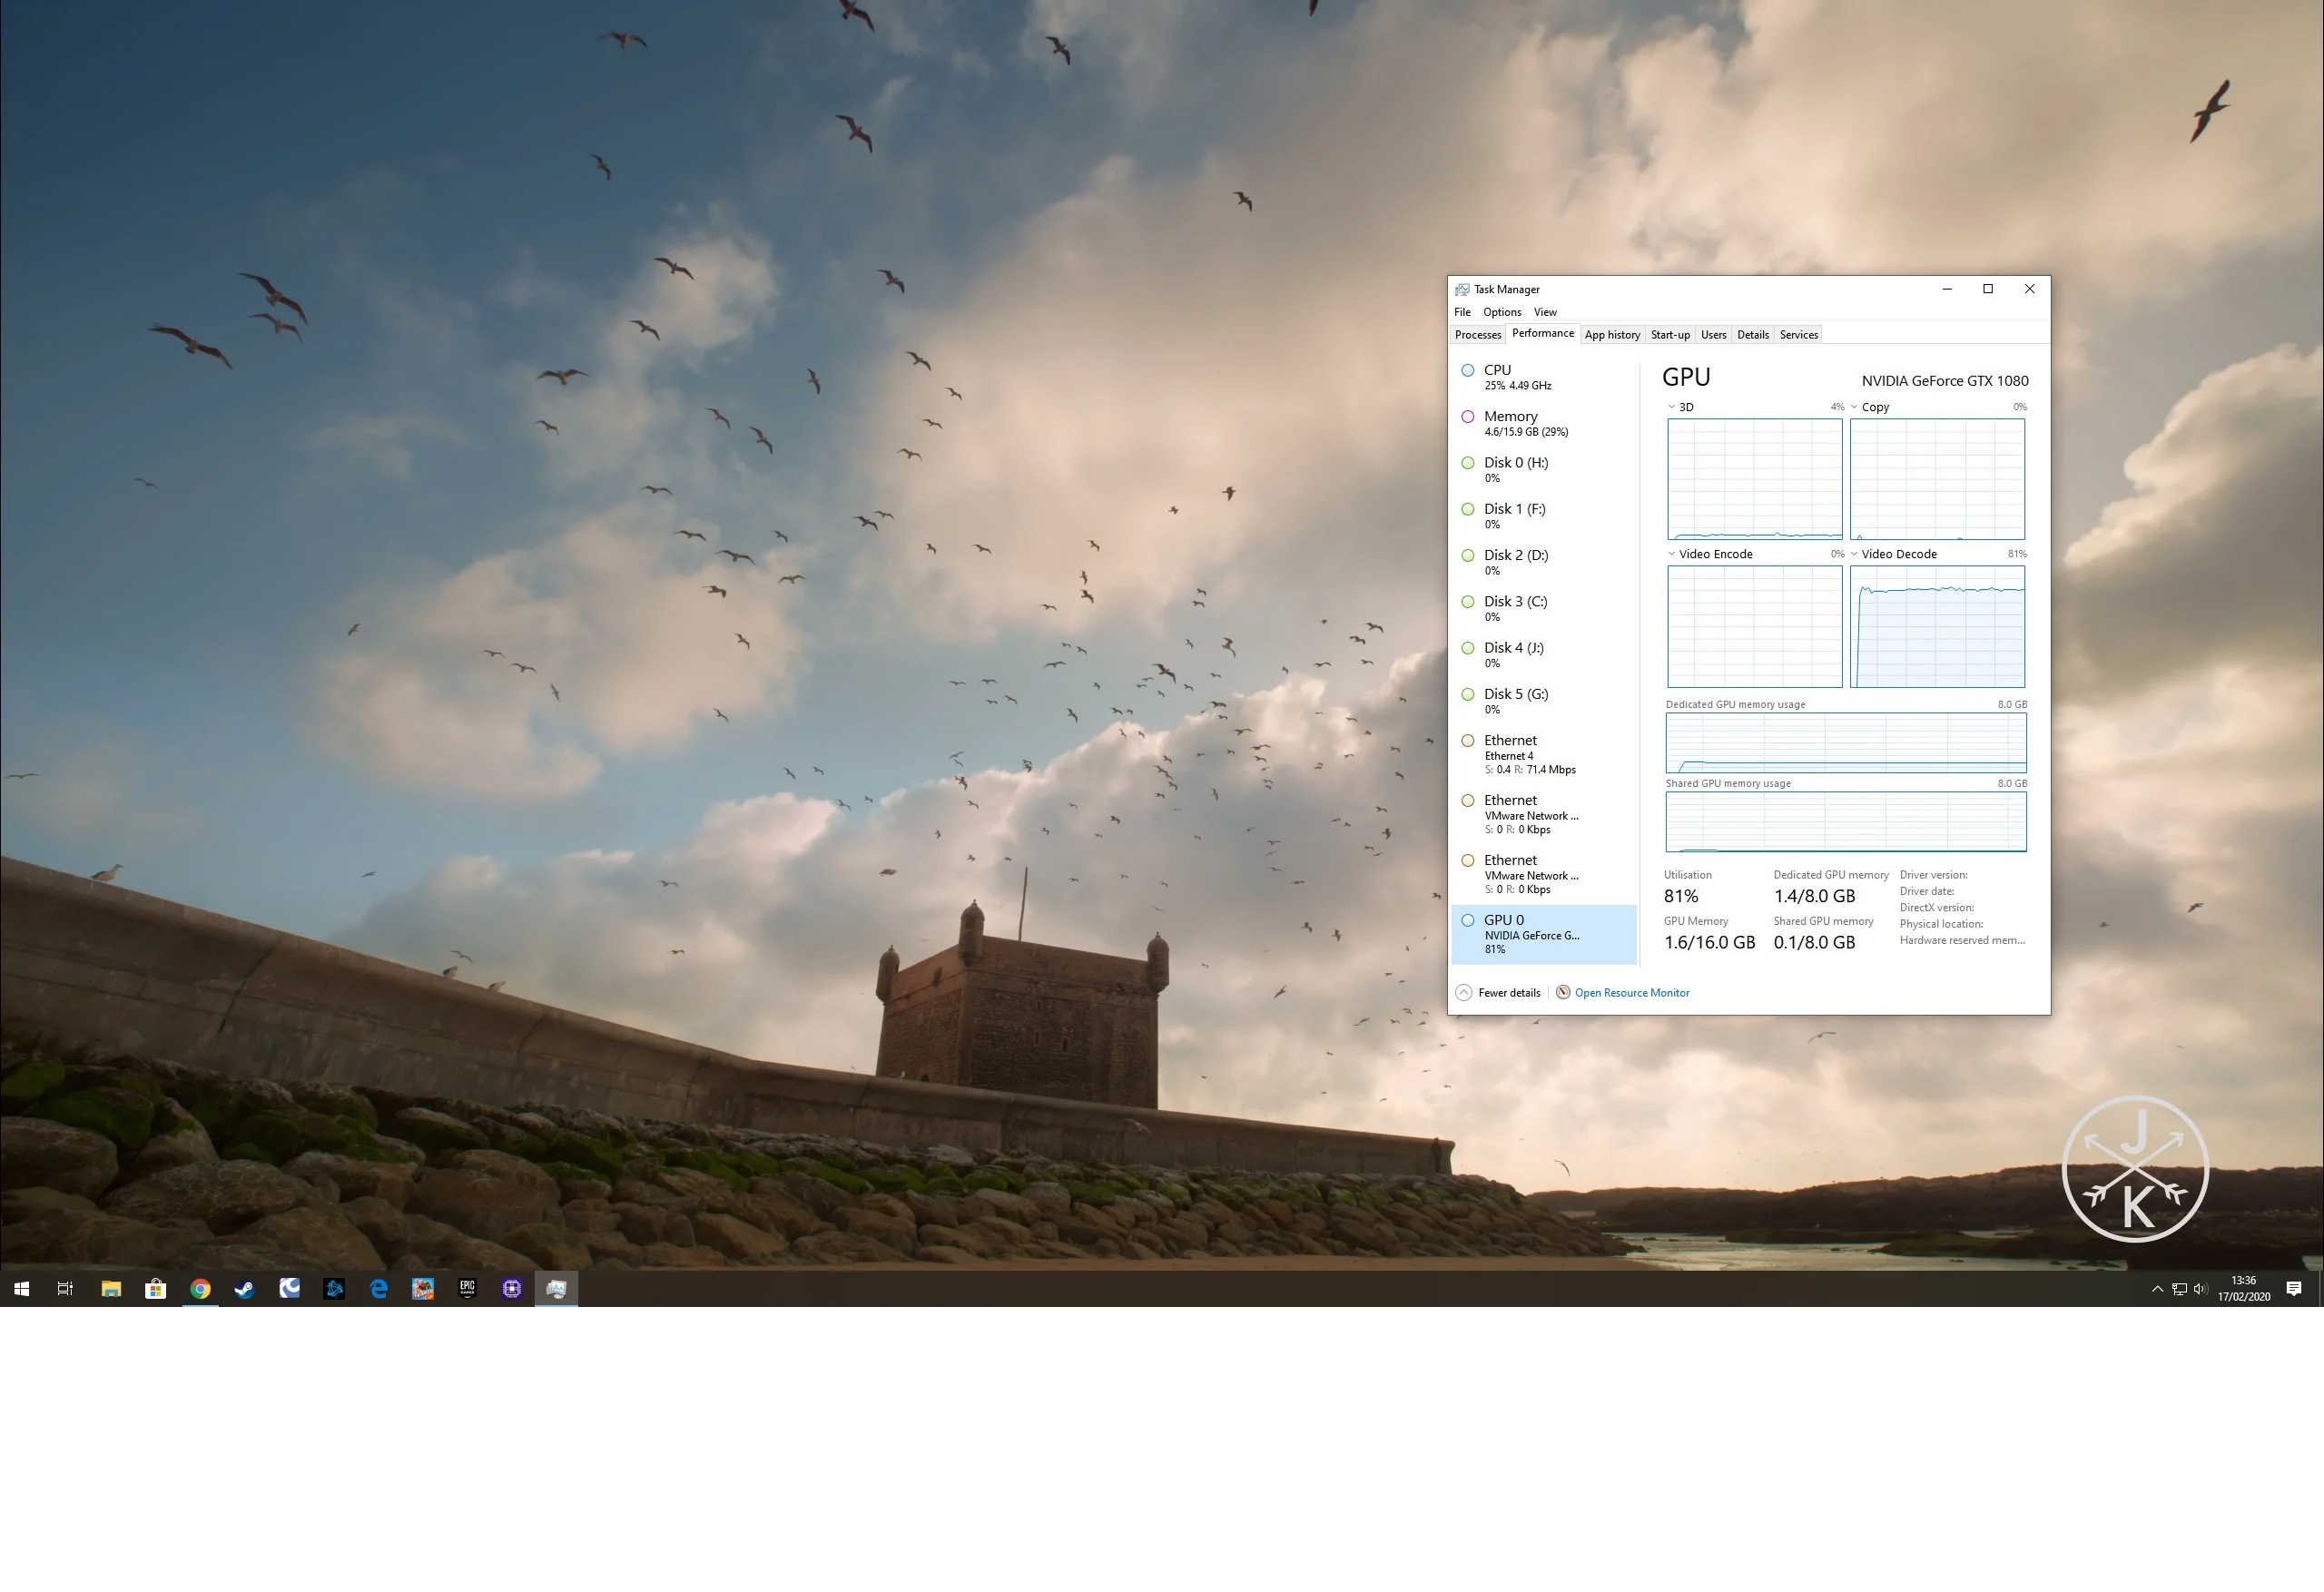Open File Explorer from the taskbar

(x=111, y=1289)
